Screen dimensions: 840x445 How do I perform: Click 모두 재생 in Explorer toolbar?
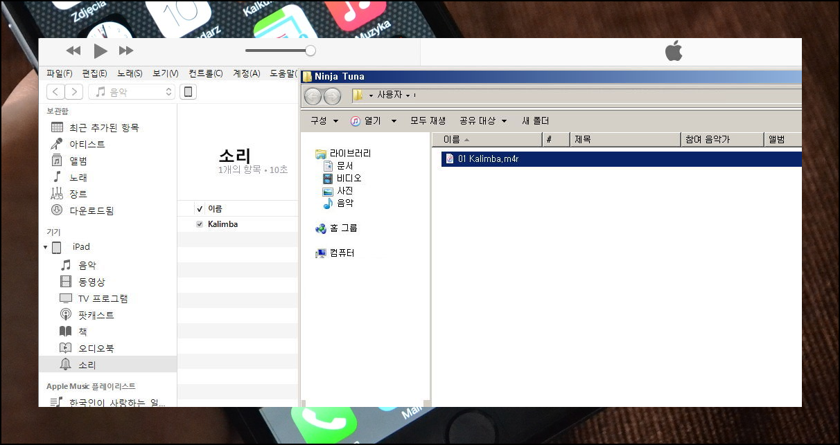pos(428,120)
